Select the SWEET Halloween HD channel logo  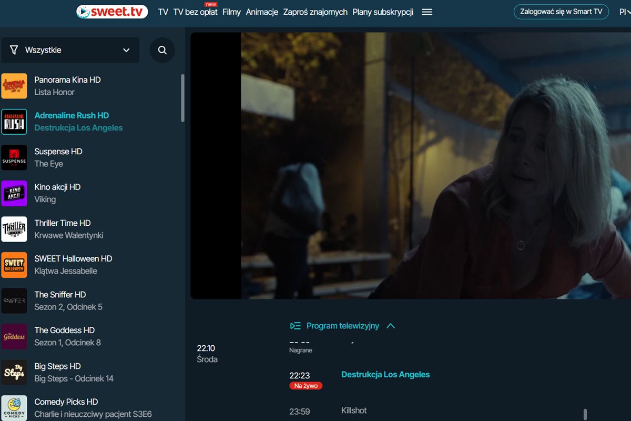click(x=14, y=265)
